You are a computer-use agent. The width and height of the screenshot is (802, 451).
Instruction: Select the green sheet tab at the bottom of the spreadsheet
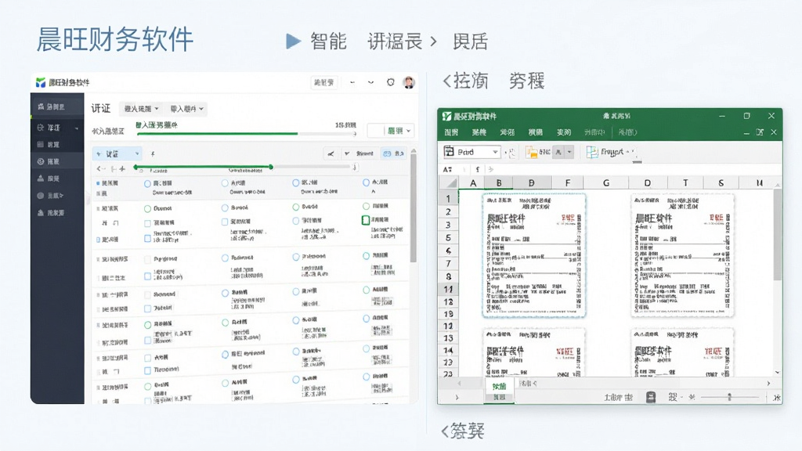(499, 387)
